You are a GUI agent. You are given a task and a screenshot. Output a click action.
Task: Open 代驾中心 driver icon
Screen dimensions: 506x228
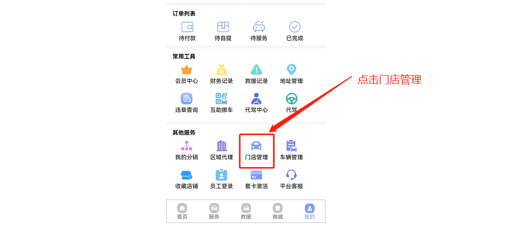coord(256,99)
